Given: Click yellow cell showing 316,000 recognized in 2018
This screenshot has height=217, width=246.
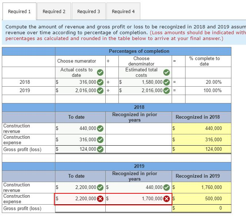Looking at the screenshot, I should [202, 140].
